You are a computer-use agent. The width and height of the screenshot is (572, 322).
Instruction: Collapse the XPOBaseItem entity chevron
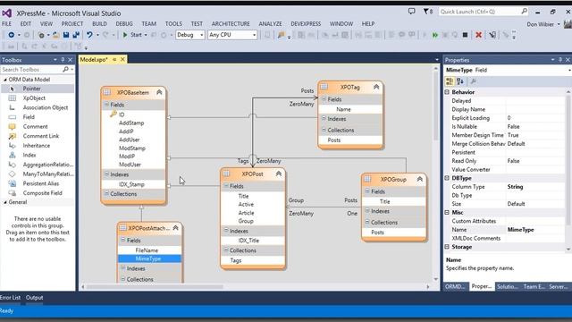point(159,92)
